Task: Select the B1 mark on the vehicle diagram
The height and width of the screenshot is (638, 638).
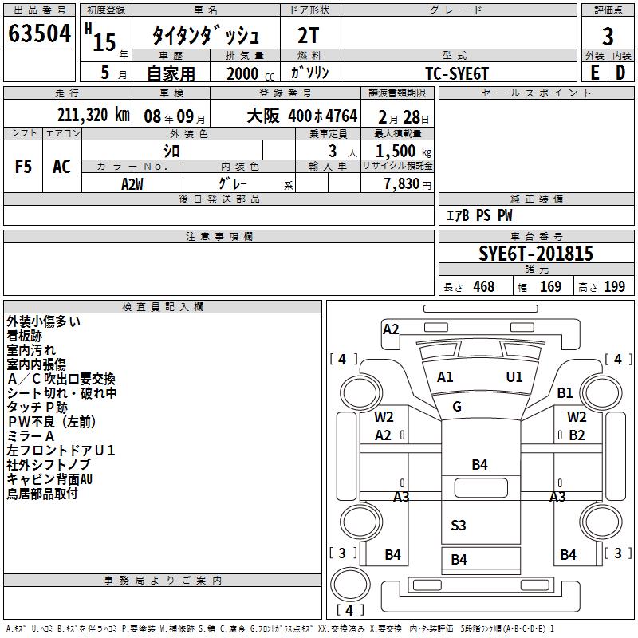Action: (x=565, y=392)
